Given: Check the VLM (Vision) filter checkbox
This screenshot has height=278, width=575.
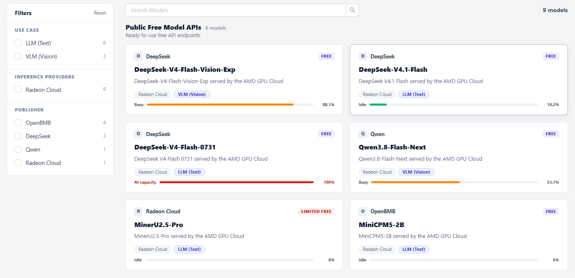Looking at the screenshot, I should (x=18, y=56).
